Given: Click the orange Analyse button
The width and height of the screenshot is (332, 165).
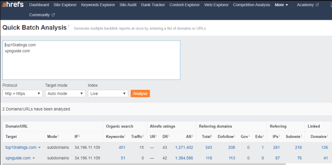Looking at the screenshot, I should click(x=140, y=94).
